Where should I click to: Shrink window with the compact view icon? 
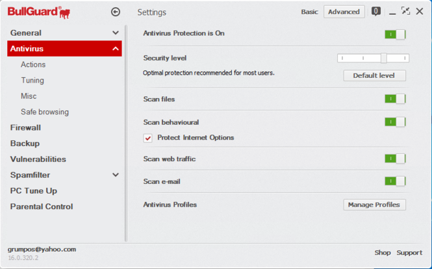tap(405, 11)
